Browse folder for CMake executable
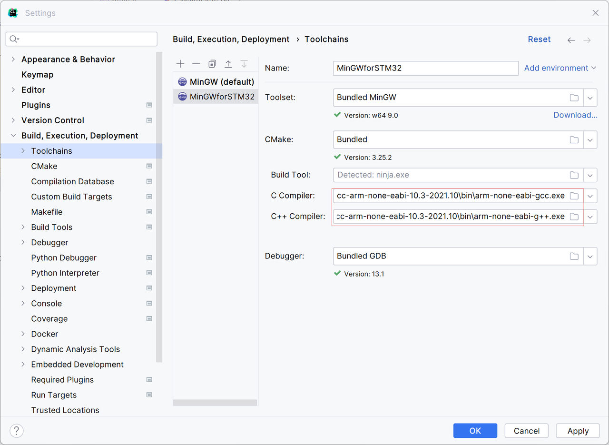Image resolution: width=609 pixels, height=445 pixels. click(574, 139)
